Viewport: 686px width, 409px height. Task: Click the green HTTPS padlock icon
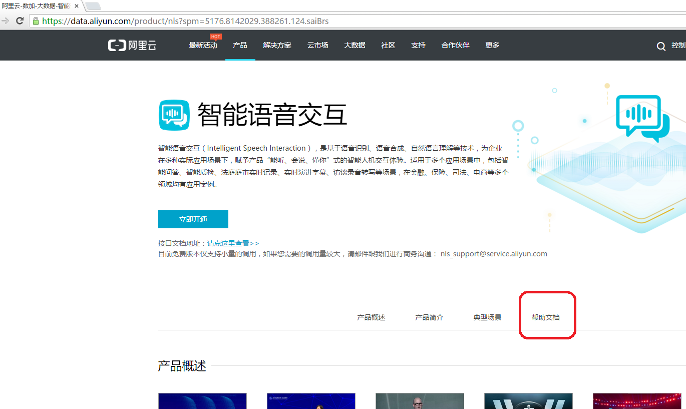pos(36,21)
